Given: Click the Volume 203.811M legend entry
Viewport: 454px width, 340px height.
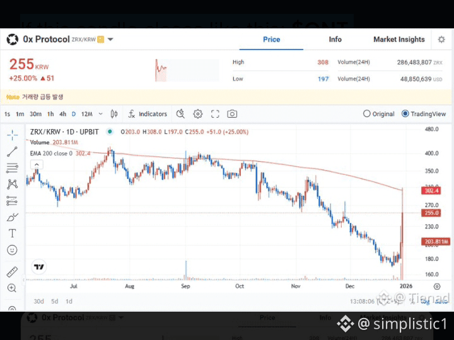Looking at the screenshot, I should [x=54, y=142].
